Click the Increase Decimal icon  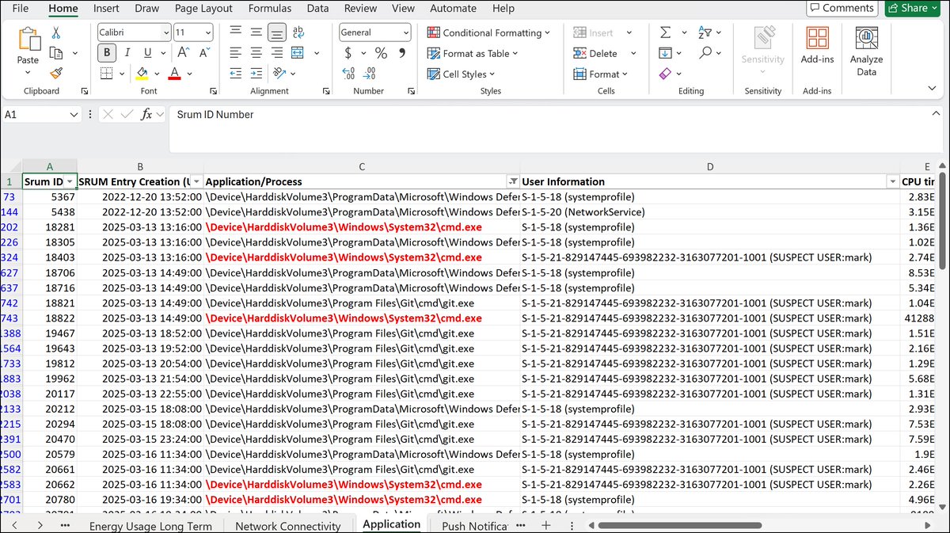[x=348, y=73]
